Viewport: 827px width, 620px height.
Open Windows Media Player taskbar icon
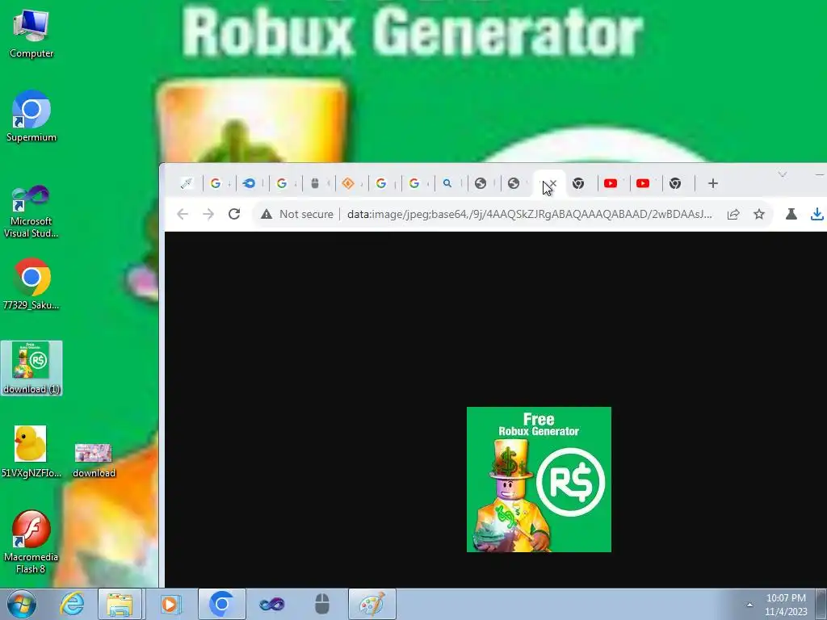pyautogui.click(x=170, y=604)
